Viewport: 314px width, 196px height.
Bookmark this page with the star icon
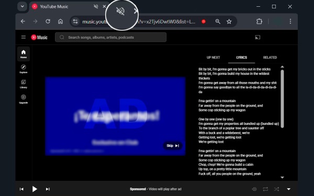tap(229, 21)
